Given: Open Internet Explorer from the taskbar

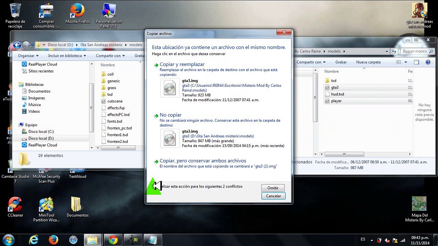Looking at the screenshot, I should click(x=34, y=240).
